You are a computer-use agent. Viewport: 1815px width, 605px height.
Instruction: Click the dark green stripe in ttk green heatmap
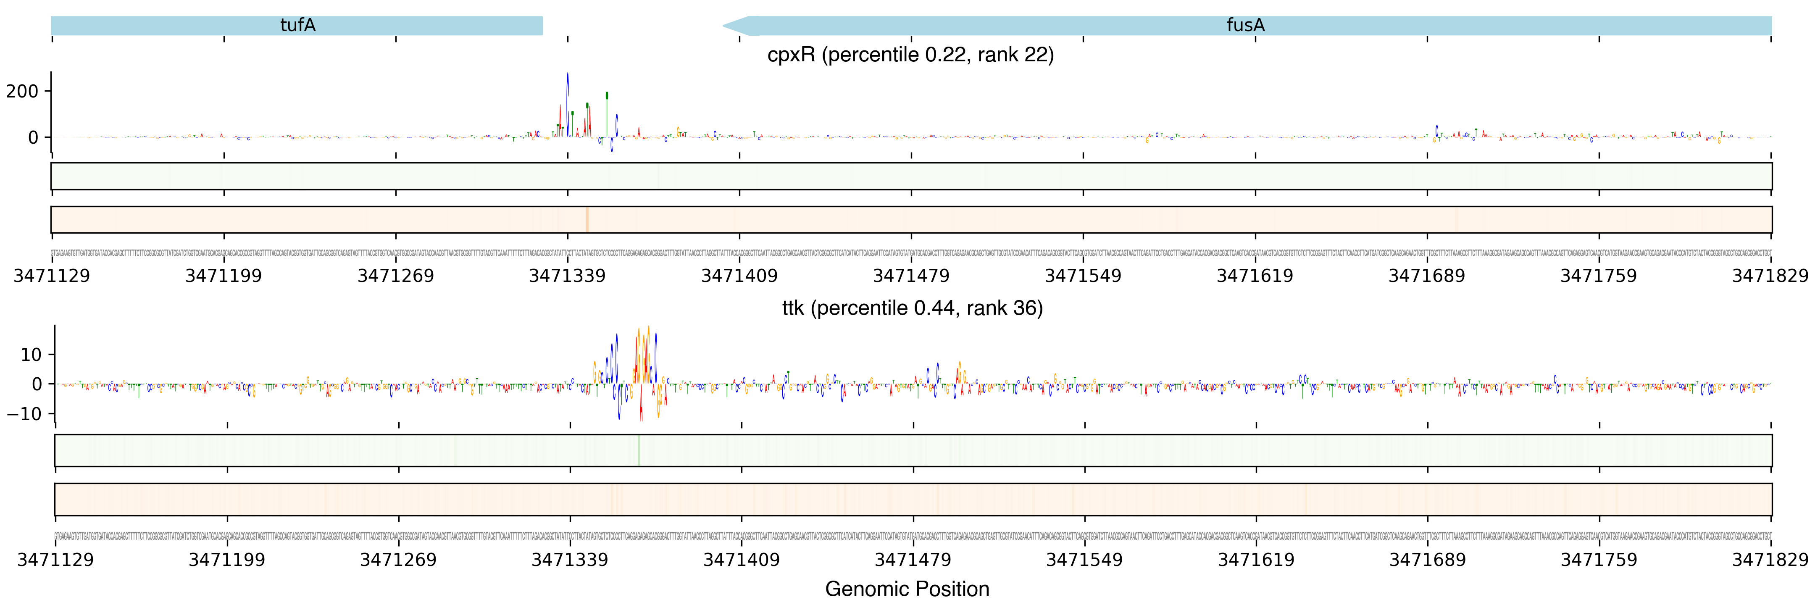pos(638,451)
